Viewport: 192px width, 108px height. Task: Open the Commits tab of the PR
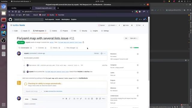click(x=41, y=48)
